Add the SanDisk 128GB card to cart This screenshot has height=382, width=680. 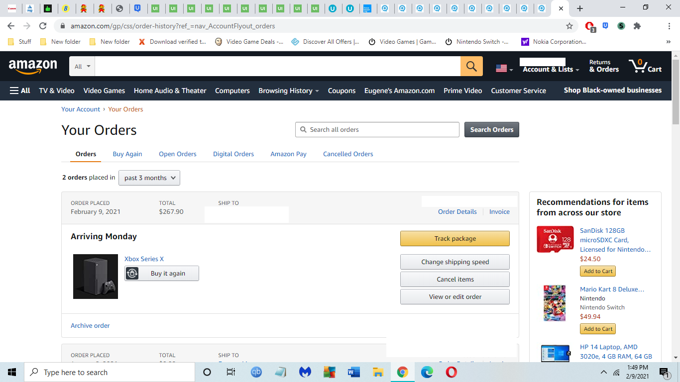tap(598, 271)
